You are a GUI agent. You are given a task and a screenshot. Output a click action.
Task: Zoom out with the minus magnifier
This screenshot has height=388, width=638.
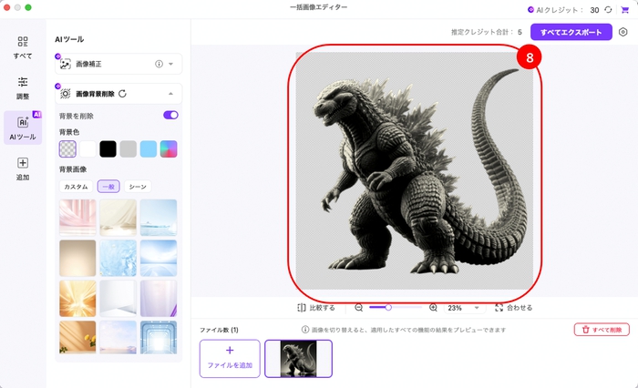358,308
